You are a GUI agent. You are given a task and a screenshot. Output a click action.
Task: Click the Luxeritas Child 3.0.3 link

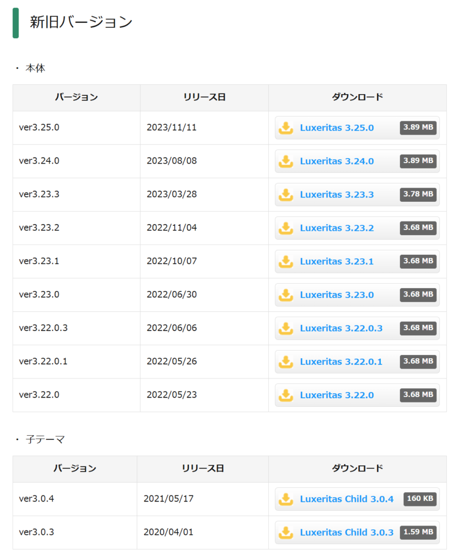click(x=346, y=533)
